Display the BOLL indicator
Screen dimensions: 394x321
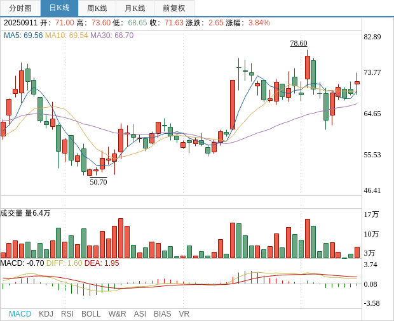pos(91,314)
